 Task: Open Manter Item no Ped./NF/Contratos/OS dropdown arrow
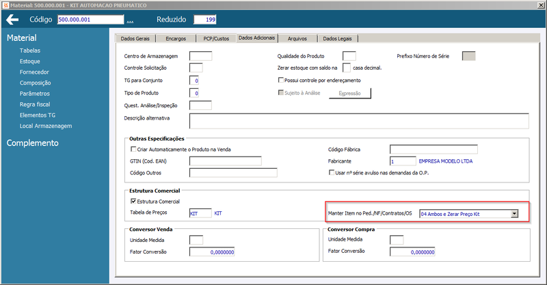(x=514, y=214)
